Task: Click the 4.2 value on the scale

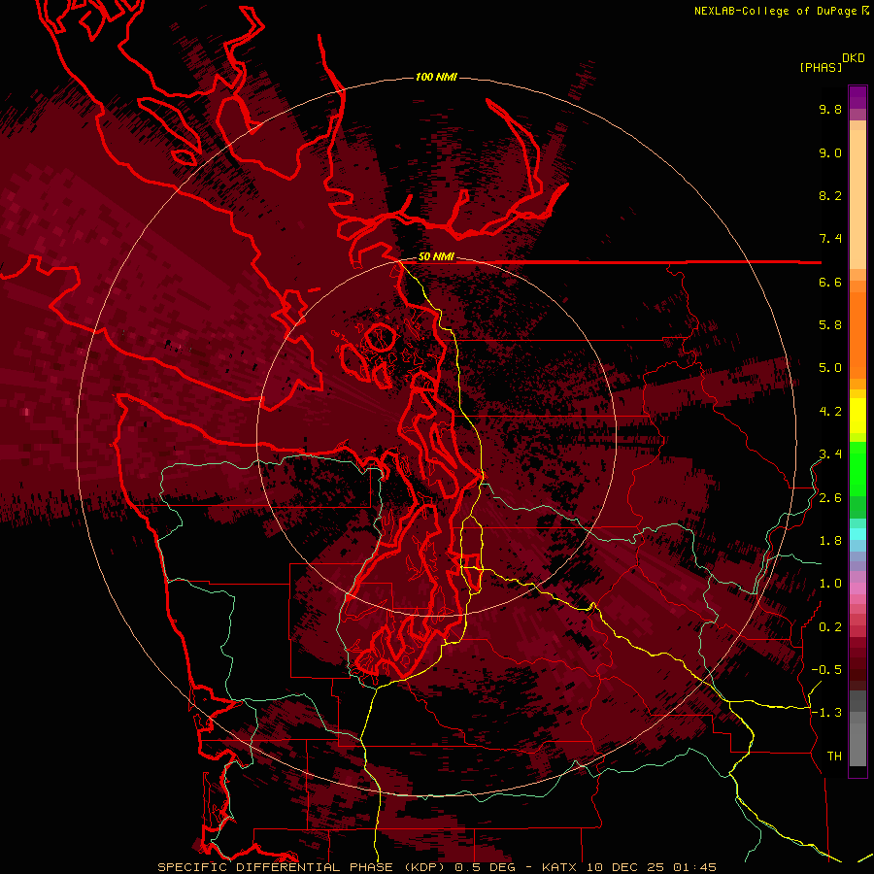Action: 830,412
